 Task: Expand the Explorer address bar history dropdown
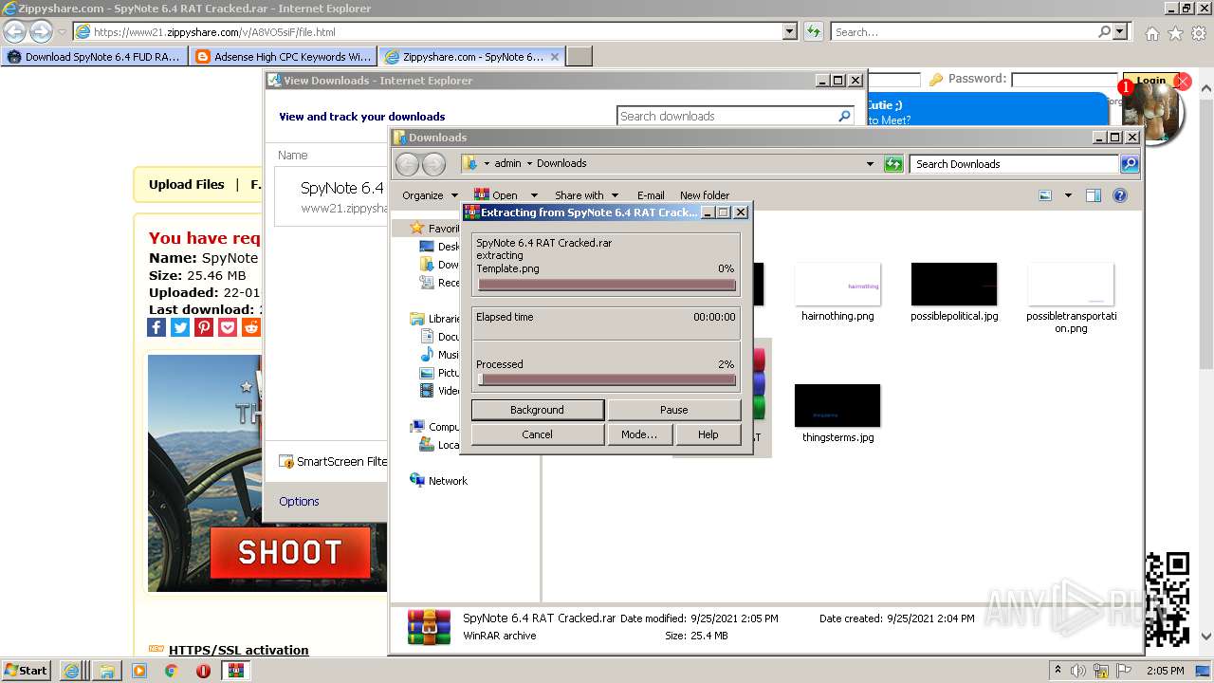870,164
